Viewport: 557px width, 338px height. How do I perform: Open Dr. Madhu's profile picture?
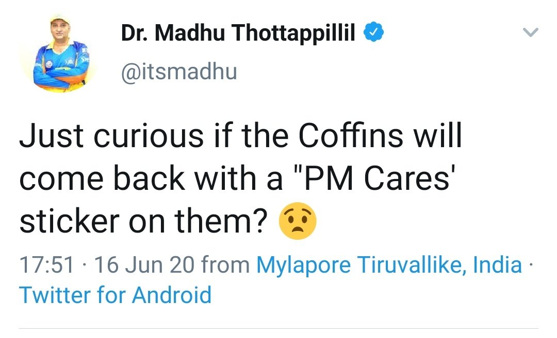[57, 54]
